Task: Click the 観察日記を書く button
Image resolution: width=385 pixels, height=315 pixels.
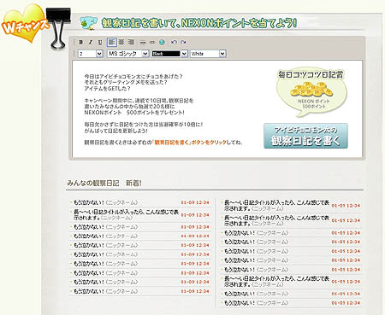Action: (x=305, y=136)
